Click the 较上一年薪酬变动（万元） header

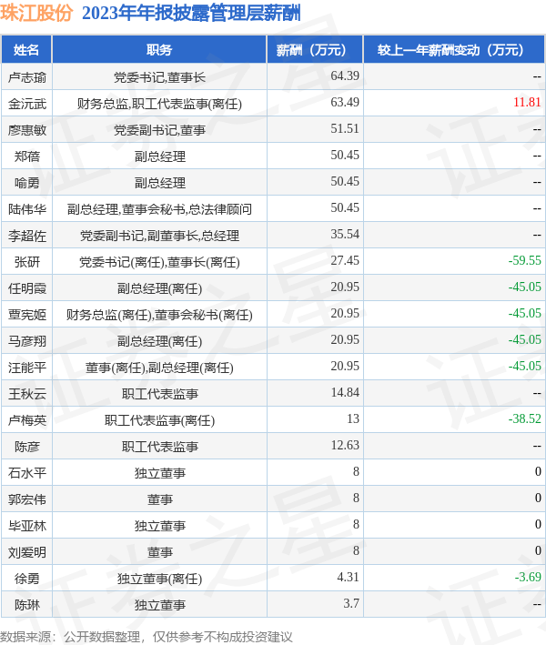(x=454, y=50)
